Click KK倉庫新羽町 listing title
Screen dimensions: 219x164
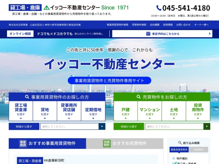click(x=54, y=160)
